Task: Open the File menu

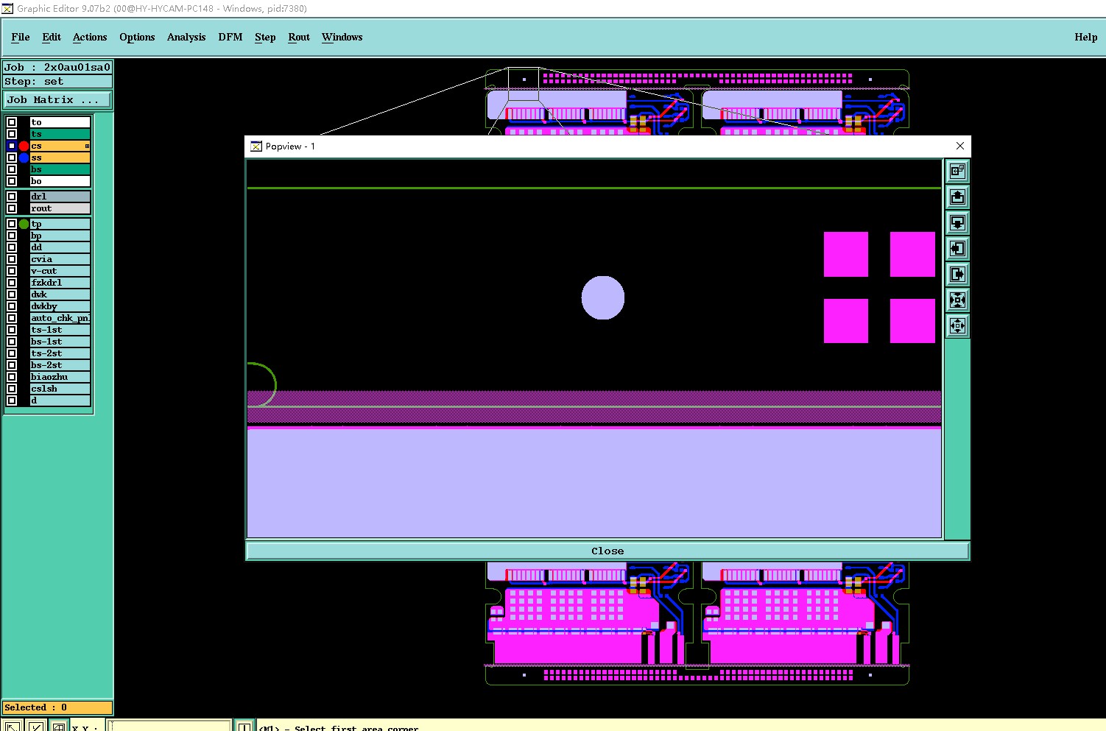Action: [x=21, y=37]
